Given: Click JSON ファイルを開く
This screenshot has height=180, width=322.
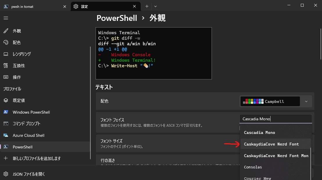Looking at the screenshot, I should coord(45,174).
